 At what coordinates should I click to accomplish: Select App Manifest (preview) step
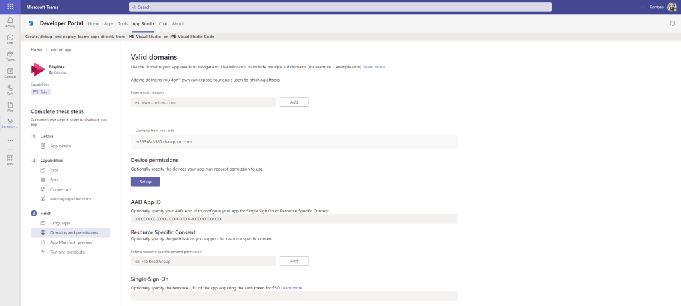coord(71,242)
